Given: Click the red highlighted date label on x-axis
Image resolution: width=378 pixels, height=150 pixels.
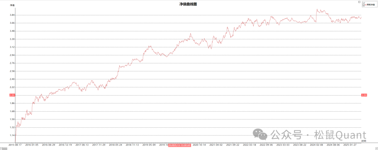Looking at the screenshot, I should (180, 145).
